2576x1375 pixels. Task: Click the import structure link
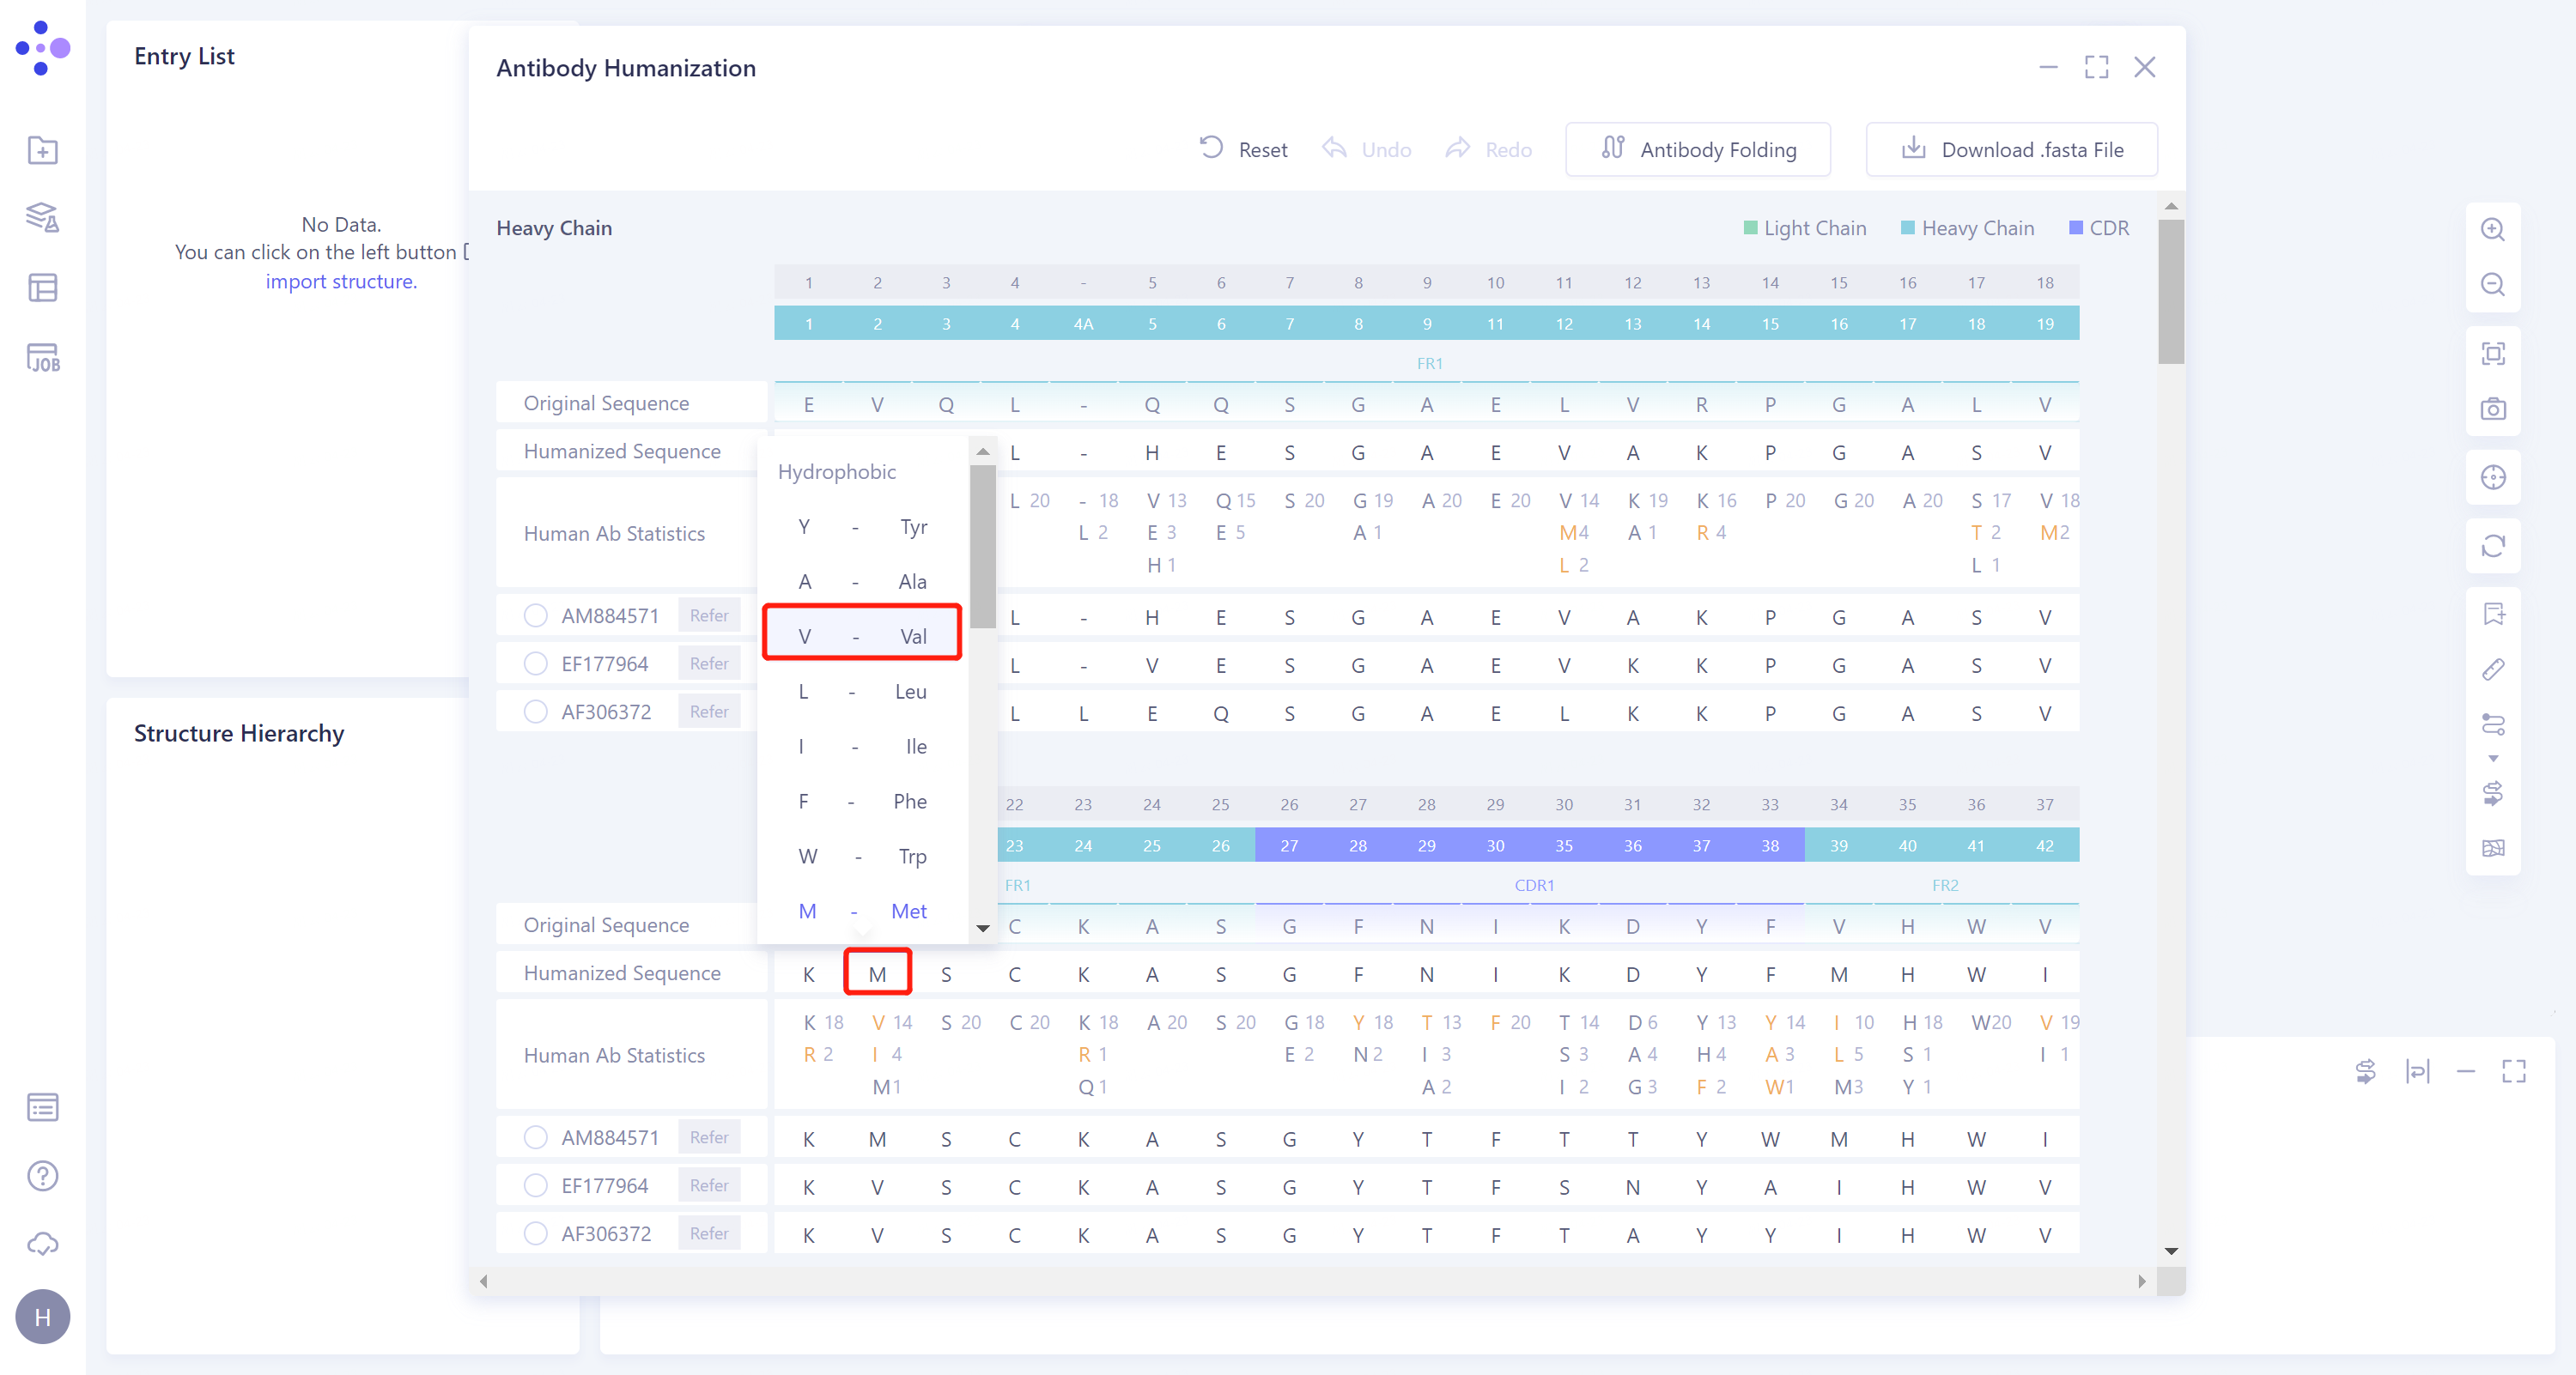341,281
